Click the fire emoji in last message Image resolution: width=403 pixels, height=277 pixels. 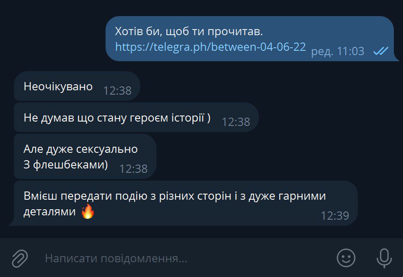88,211
